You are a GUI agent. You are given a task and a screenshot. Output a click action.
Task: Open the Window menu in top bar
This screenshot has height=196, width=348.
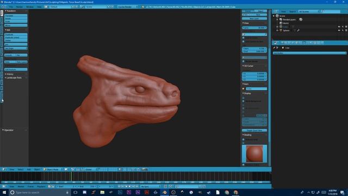(30, 7)
